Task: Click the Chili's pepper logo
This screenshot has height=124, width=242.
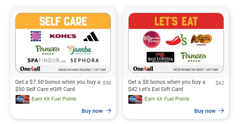Action: [x=176, y=39]
